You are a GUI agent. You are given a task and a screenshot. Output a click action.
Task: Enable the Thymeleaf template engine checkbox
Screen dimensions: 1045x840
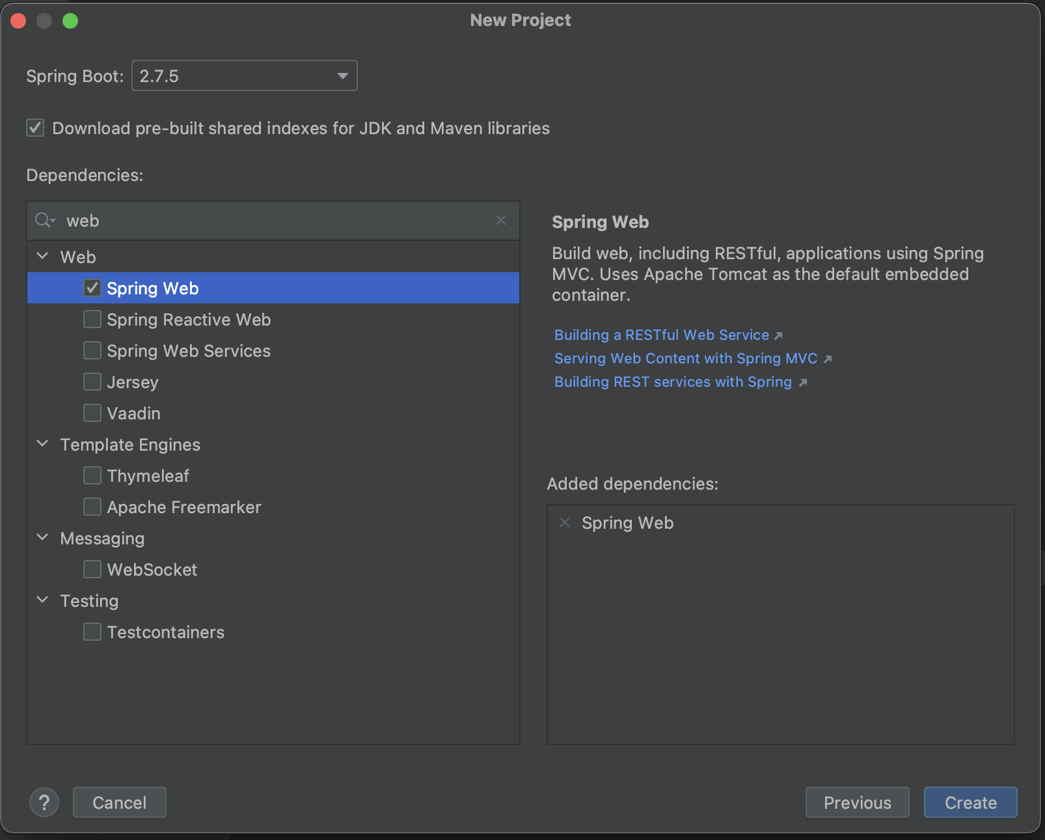[92, 475]
